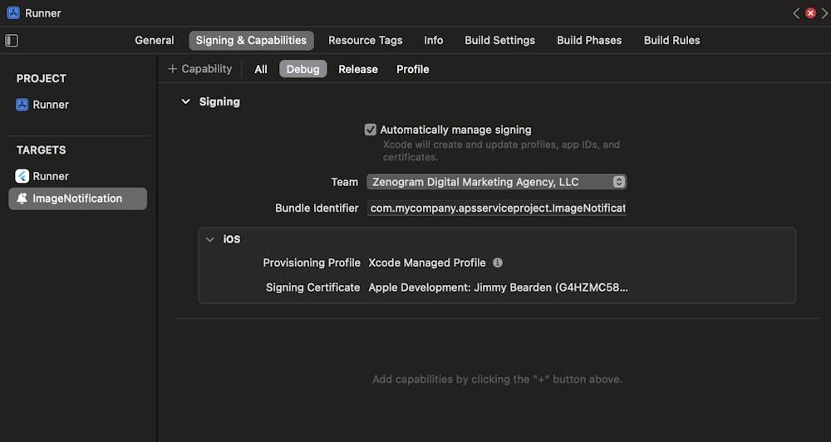This screenshot has height=442, width=831.
Task: Collapse the Signing section
Action: coord(186,101)
